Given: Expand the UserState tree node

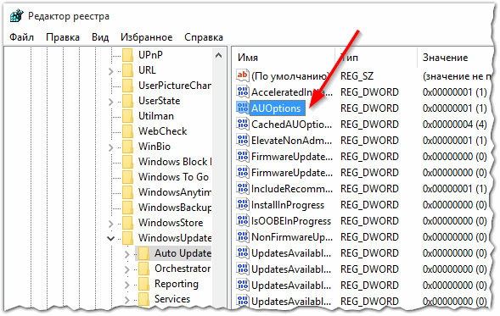Looking at the screenshot, I should pyautogui.click(x=110, y=102).
